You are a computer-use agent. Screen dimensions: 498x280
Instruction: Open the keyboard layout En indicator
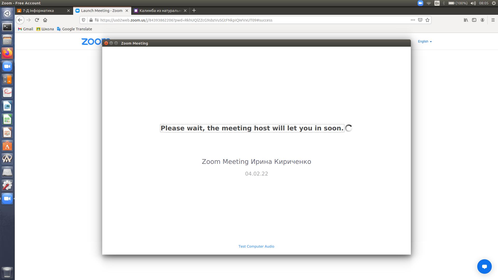coord(437,3)
